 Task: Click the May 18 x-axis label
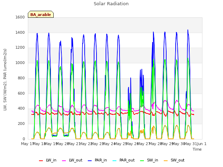point(39,144)
